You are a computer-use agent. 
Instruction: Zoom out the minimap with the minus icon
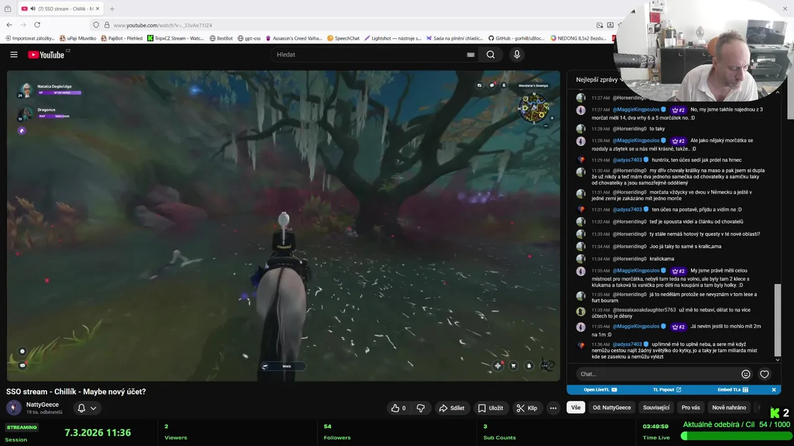[546, 126]
